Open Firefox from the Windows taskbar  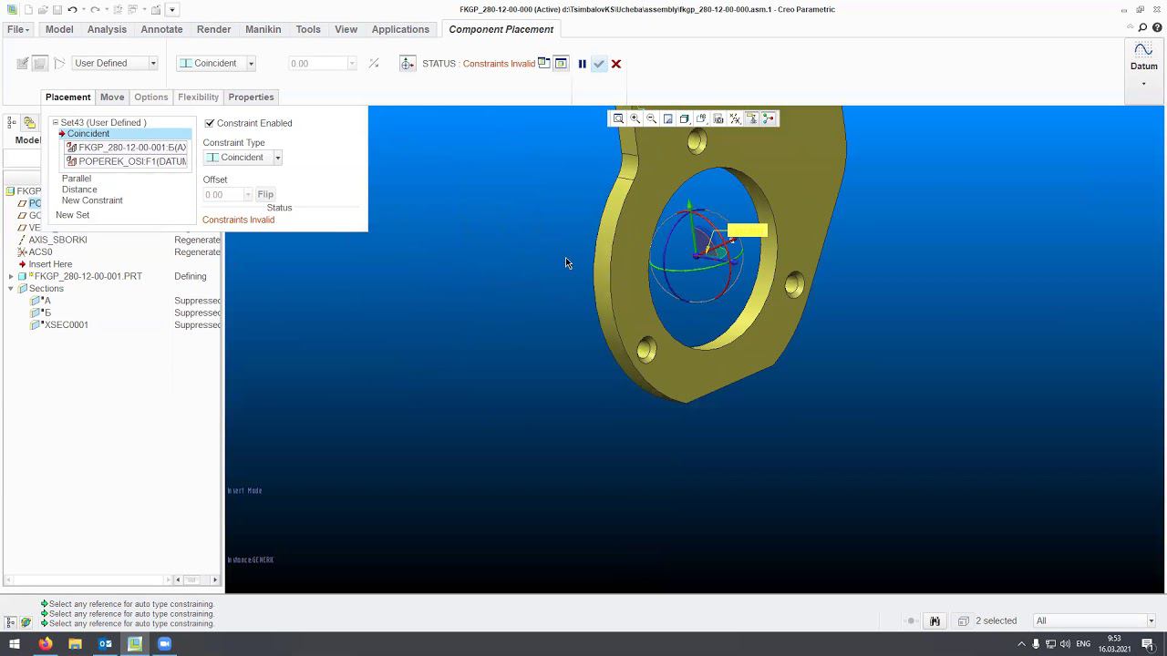pos(45,643)
